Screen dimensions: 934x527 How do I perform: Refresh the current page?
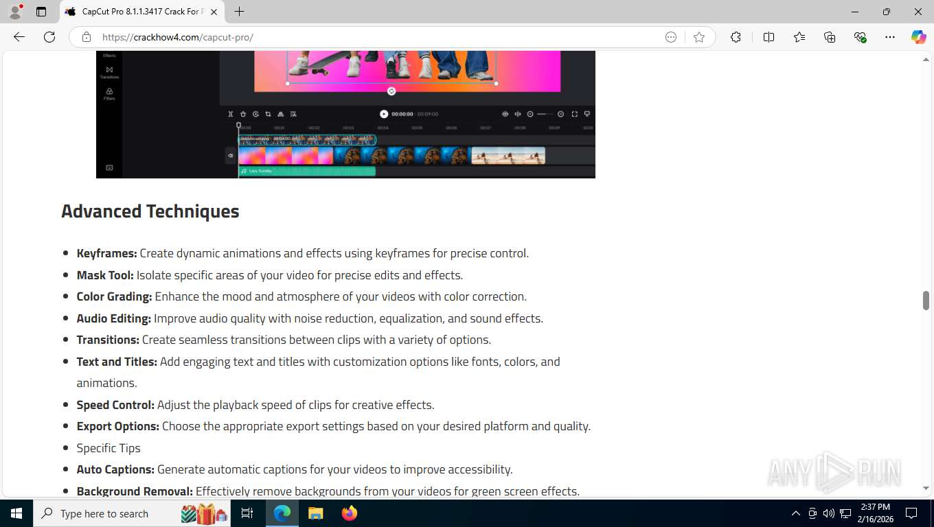pyautogui.click(x=49, y=37)
